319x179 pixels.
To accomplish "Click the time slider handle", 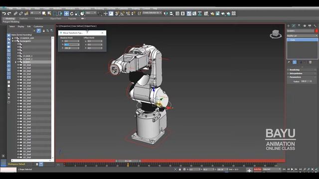I will [128, 161].
